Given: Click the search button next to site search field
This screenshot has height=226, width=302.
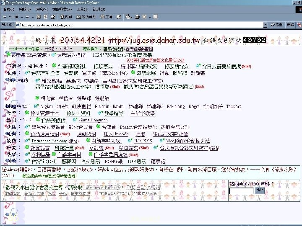Looking at the screenshot, I should [260, 190].
